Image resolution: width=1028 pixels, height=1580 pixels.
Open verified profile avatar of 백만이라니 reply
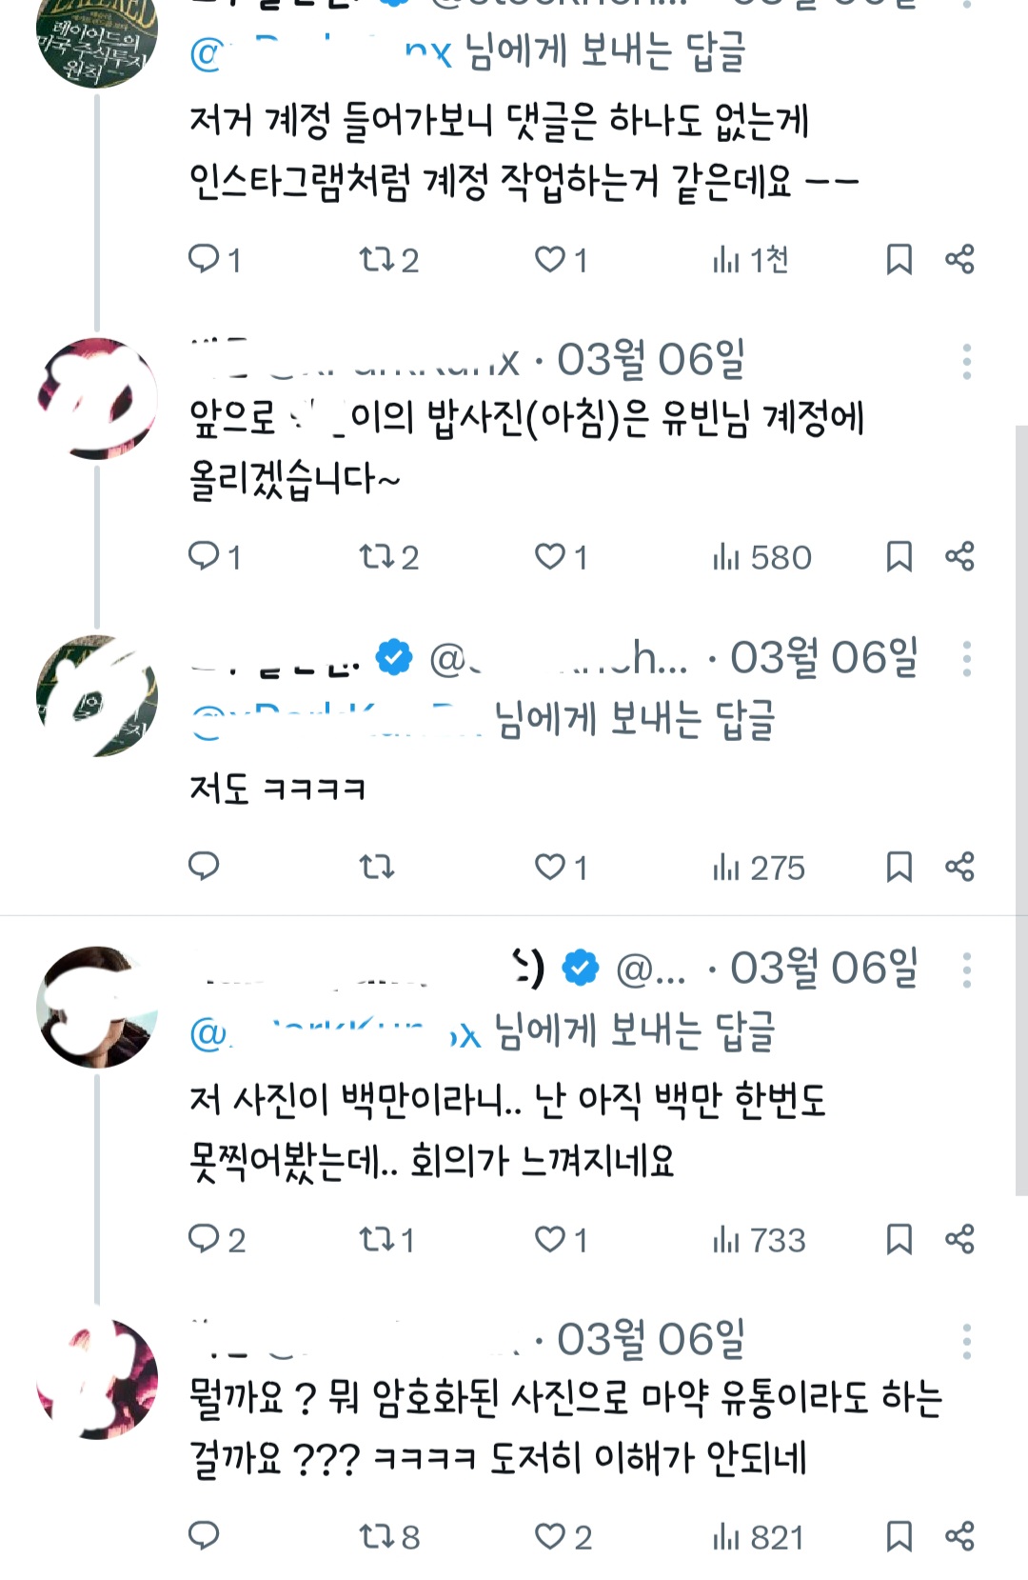tap(96, 1007)
